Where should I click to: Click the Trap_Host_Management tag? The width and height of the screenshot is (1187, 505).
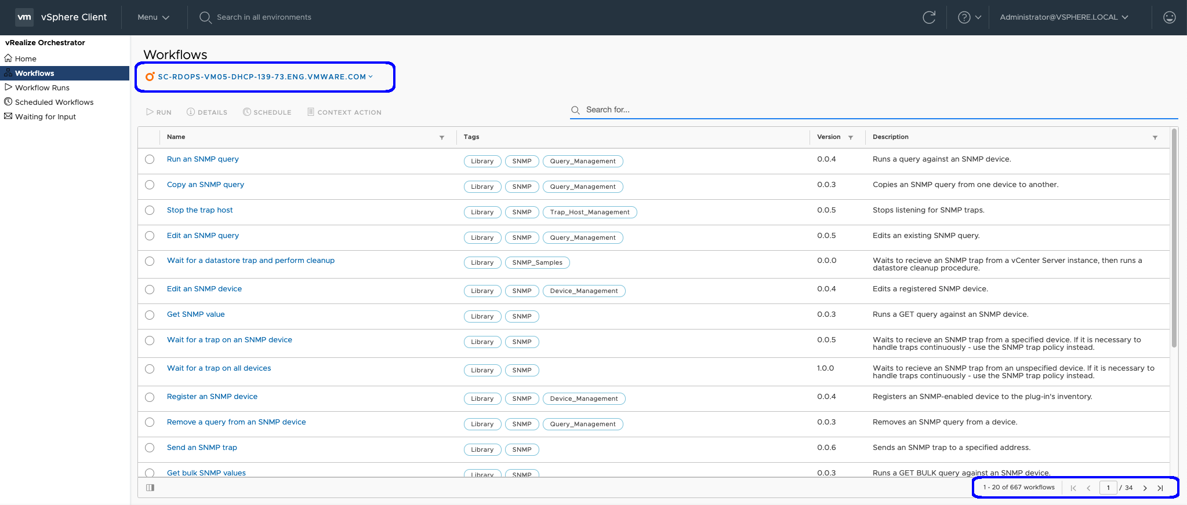point(590,213)
